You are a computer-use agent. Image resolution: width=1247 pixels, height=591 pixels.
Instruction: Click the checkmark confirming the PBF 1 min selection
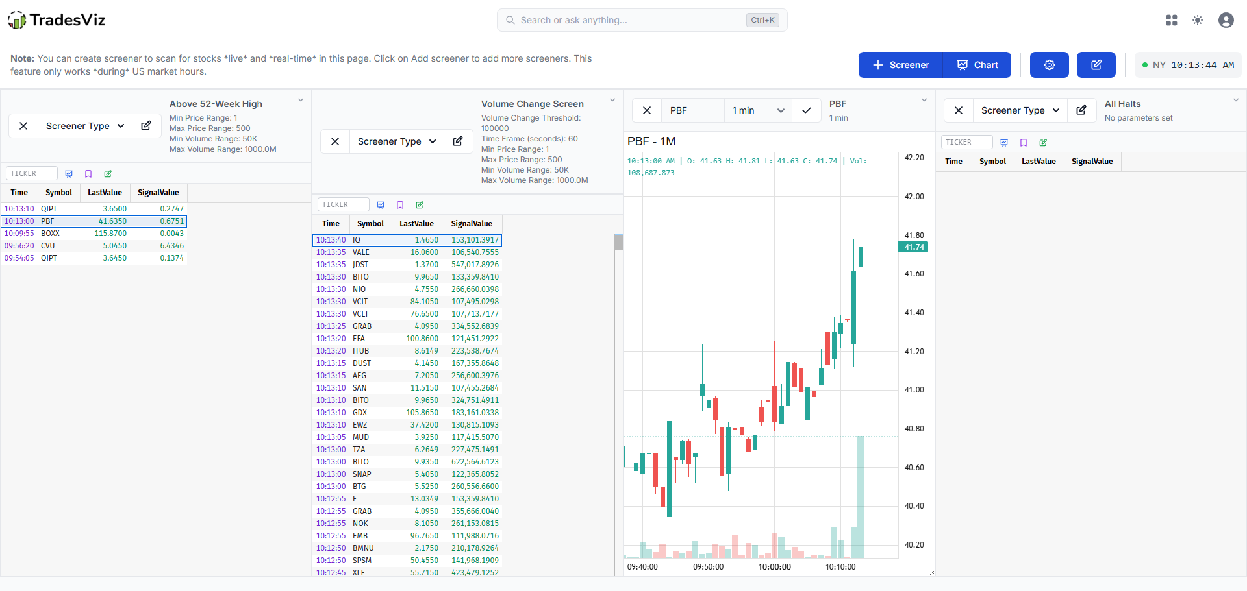pos(806,110)
